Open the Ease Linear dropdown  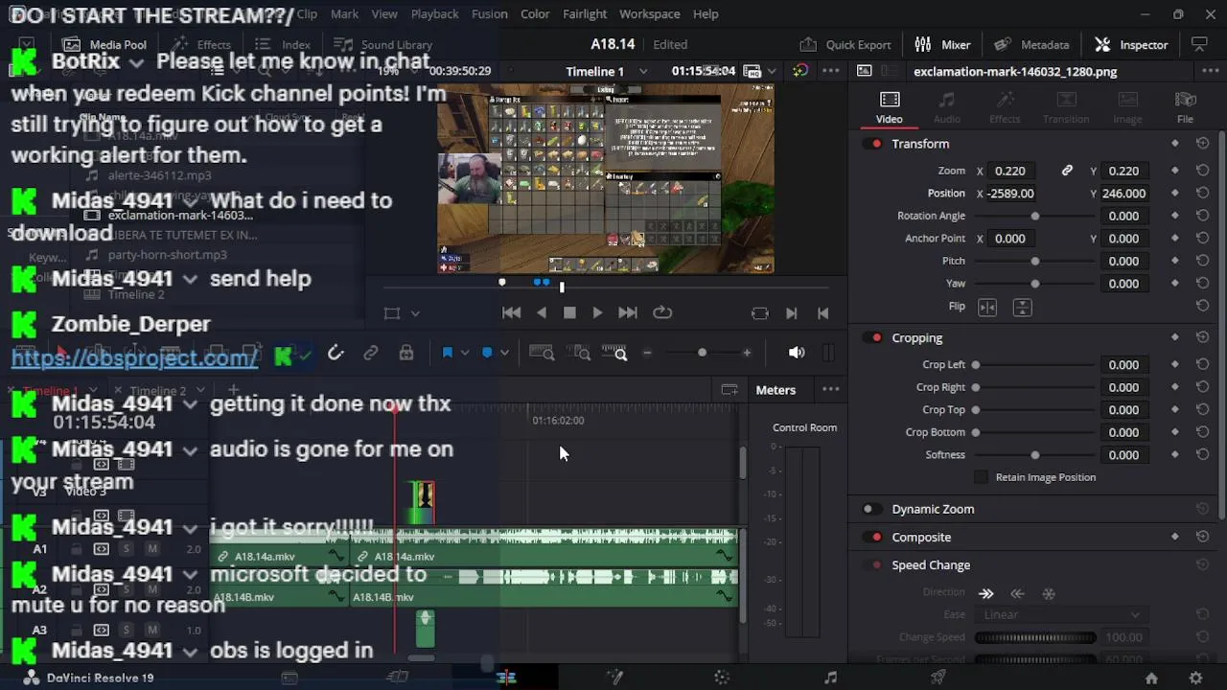pos(1059,615)
